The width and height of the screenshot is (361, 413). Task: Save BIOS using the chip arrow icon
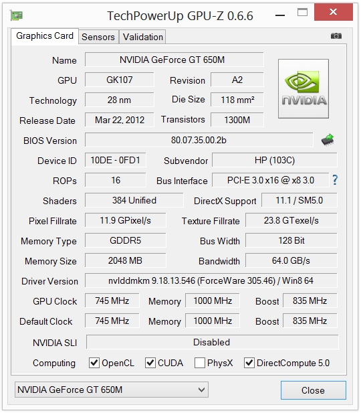pyautogui.click(x=328, y=140)
